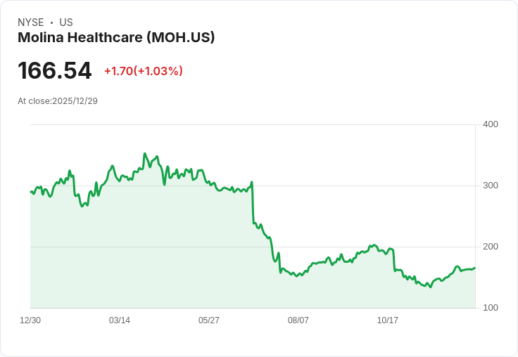The width and height of the screenshot is (518, 357).
Task: Click the +1.70(+1.03%) price change
Action: pyautogui.click(x=144, y=71)
